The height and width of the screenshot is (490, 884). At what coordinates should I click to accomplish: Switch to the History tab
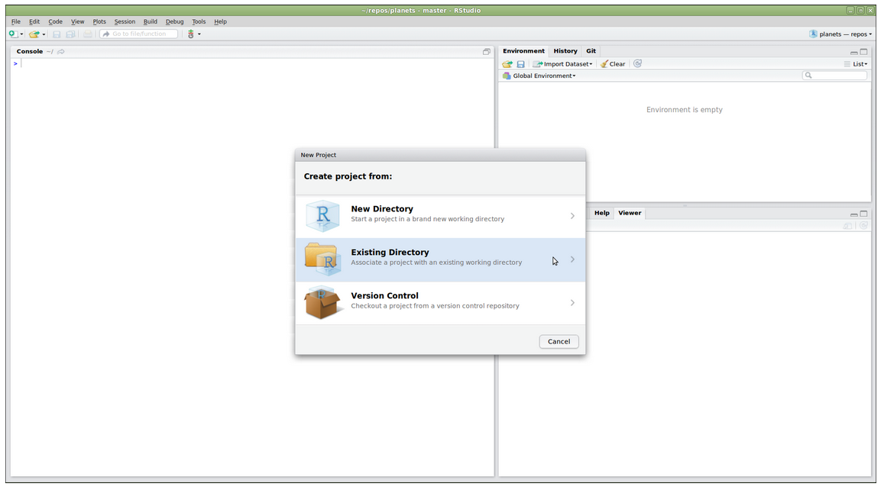(x=565, y=51)
